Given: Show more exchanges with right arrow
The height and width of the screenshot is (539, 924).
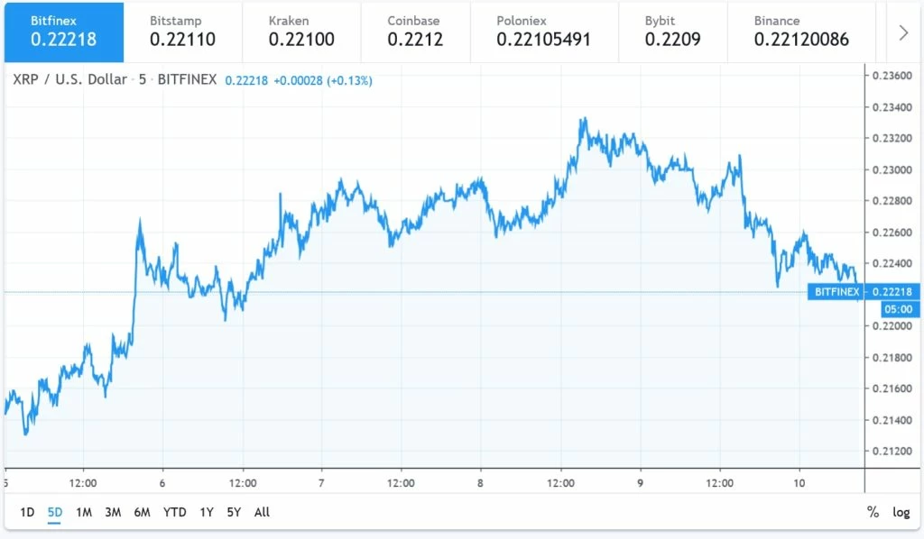Looking at the screenshot, I should [x=902, y=32].
